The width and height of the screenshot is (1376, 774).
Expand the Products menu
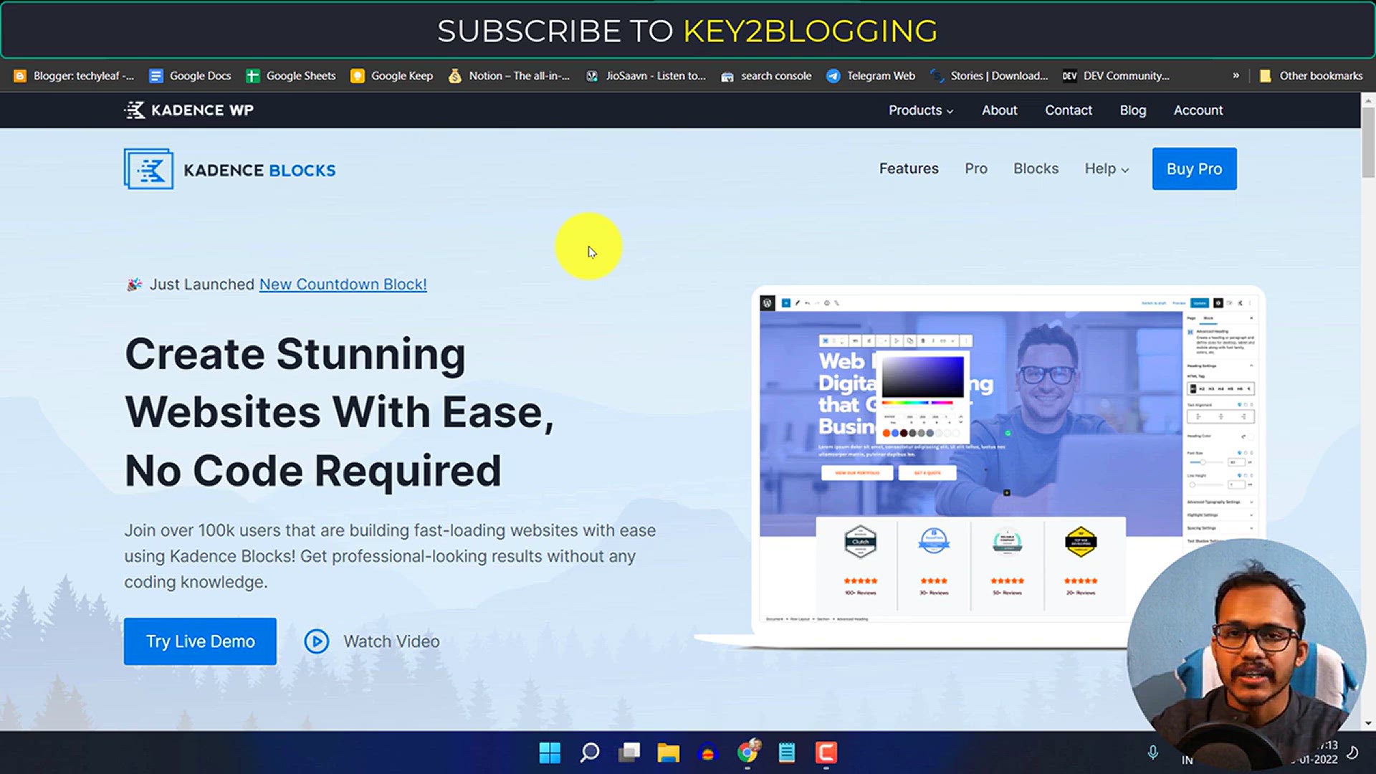coord(921,110)
